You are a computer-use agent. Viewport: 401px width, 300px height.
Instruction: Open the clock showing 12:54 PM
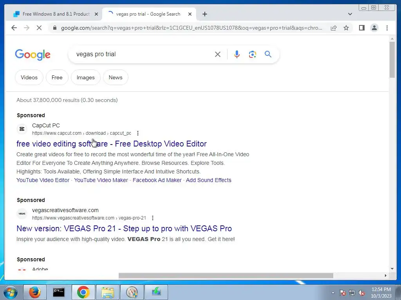381,293
